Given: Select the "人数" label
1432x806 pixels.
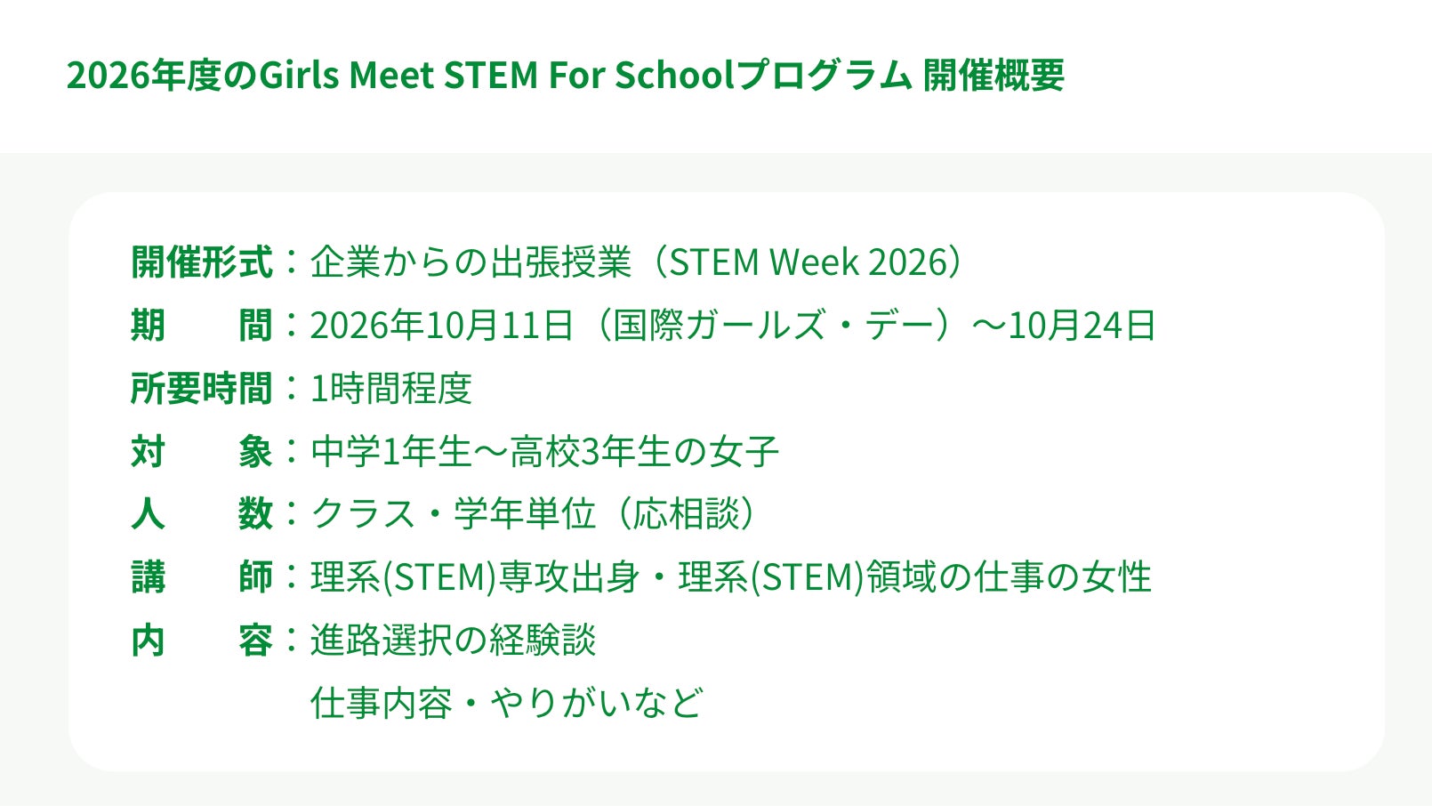Looking at the screenshot, I should 202,514.
